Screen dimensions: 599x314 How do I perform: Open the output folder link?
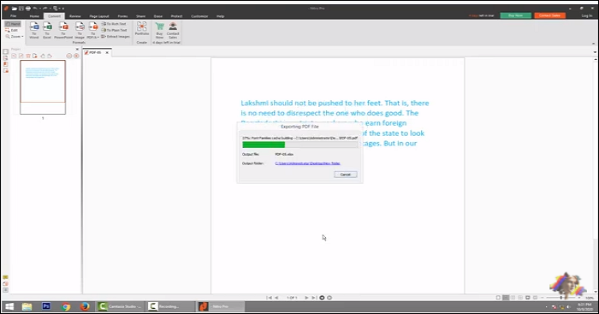pyautogui.click(x=307, y=163)
